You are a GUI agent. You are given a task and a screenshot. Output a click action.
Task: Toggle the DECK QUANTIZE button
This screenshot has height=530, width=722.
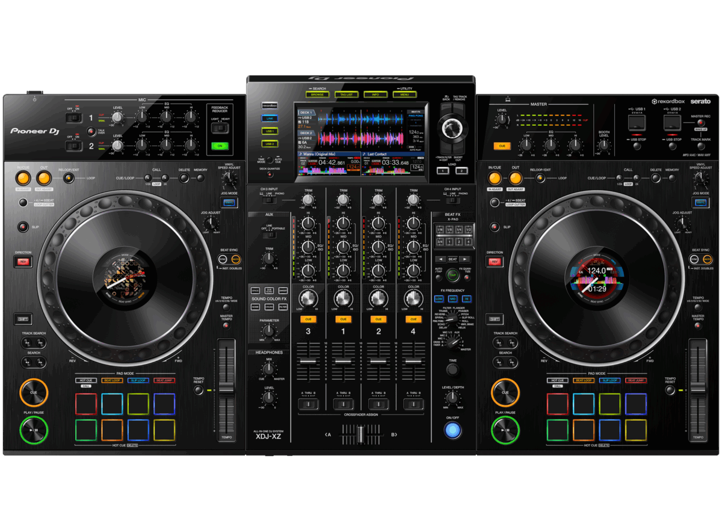click(x=269, y=175)
